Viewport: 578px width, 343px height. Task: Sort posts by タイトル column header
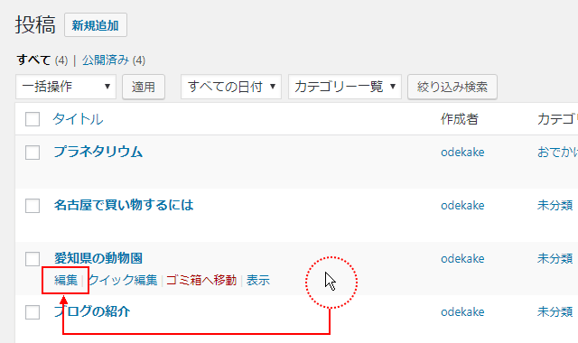coord(79,119)
